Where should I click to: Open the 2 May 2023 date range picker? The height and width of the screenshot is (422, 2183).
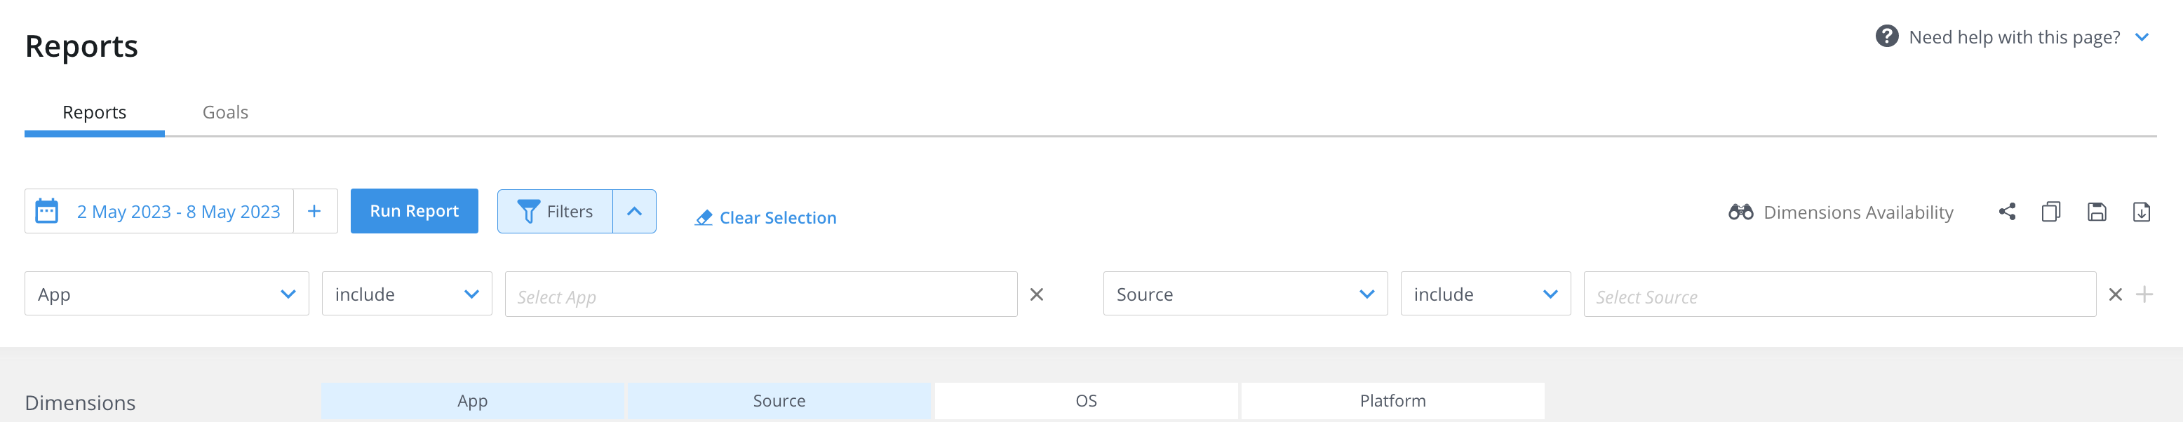tap(179, 211)
